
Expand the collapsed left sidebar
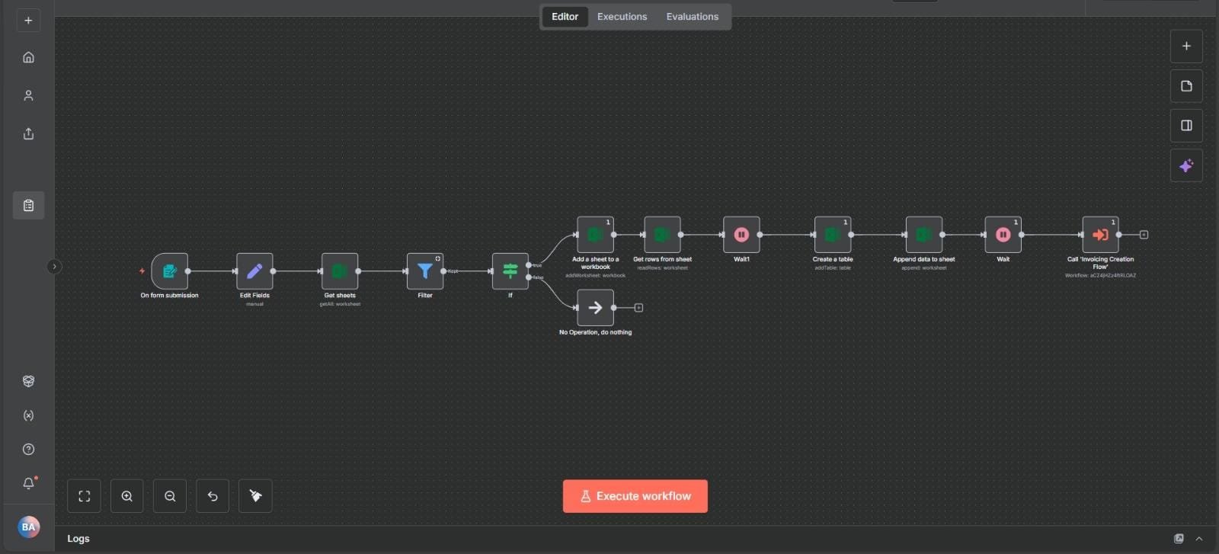point(54,267)
